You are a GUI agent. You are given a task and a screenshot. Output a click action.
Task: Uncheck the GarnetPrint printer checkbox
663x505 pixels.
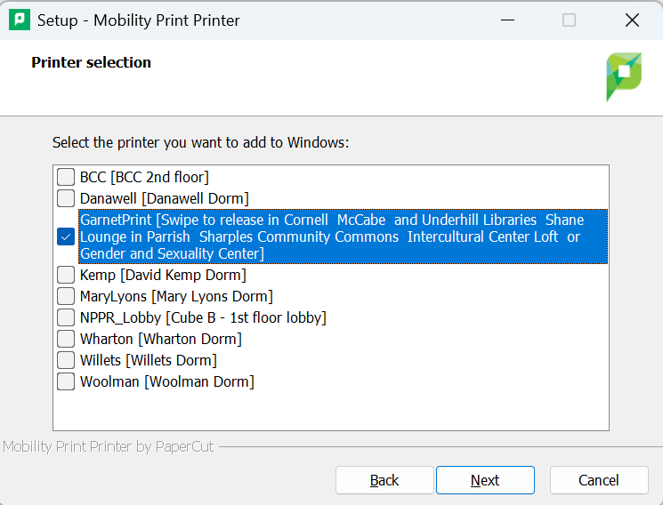[66, 236]
